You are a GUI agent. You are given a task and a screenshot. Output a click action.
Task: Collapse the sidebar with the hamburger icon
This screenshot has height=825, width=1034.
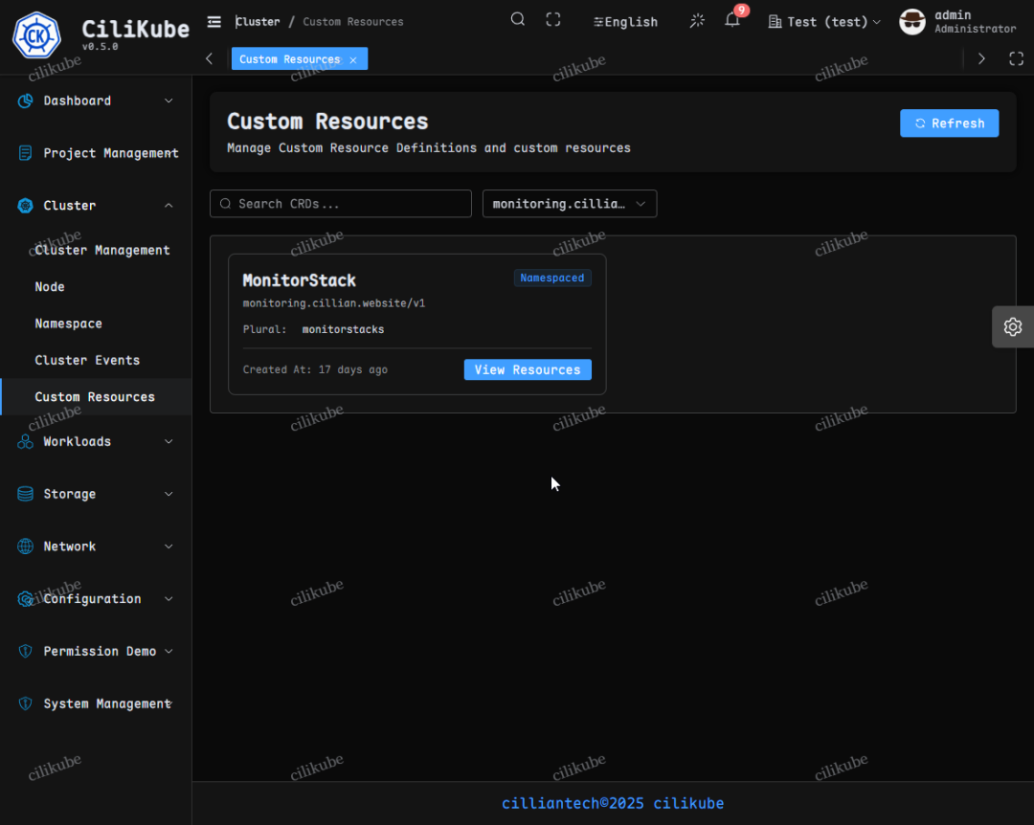point(214,21)
